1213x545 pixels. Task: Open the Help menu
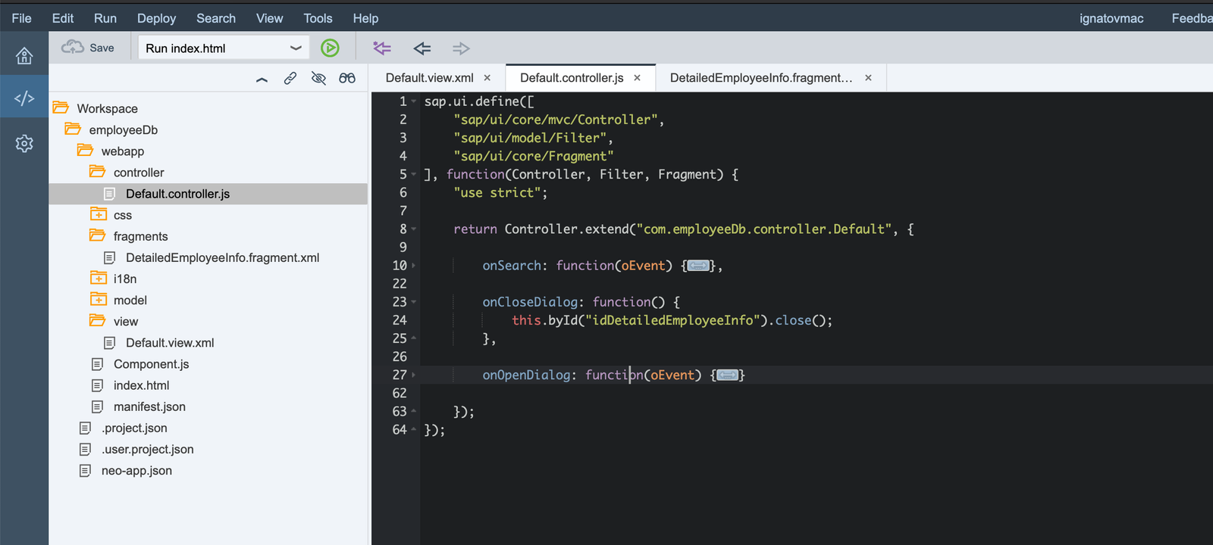coord(365,18)
